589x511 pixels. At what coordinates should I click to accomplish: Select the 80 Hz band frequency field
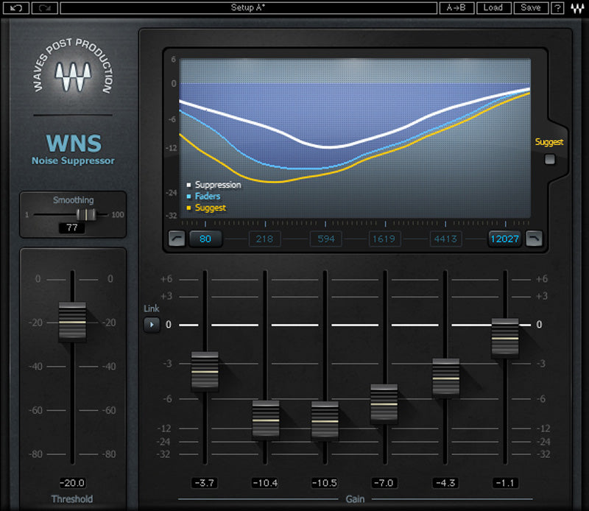tap(206, 239)
